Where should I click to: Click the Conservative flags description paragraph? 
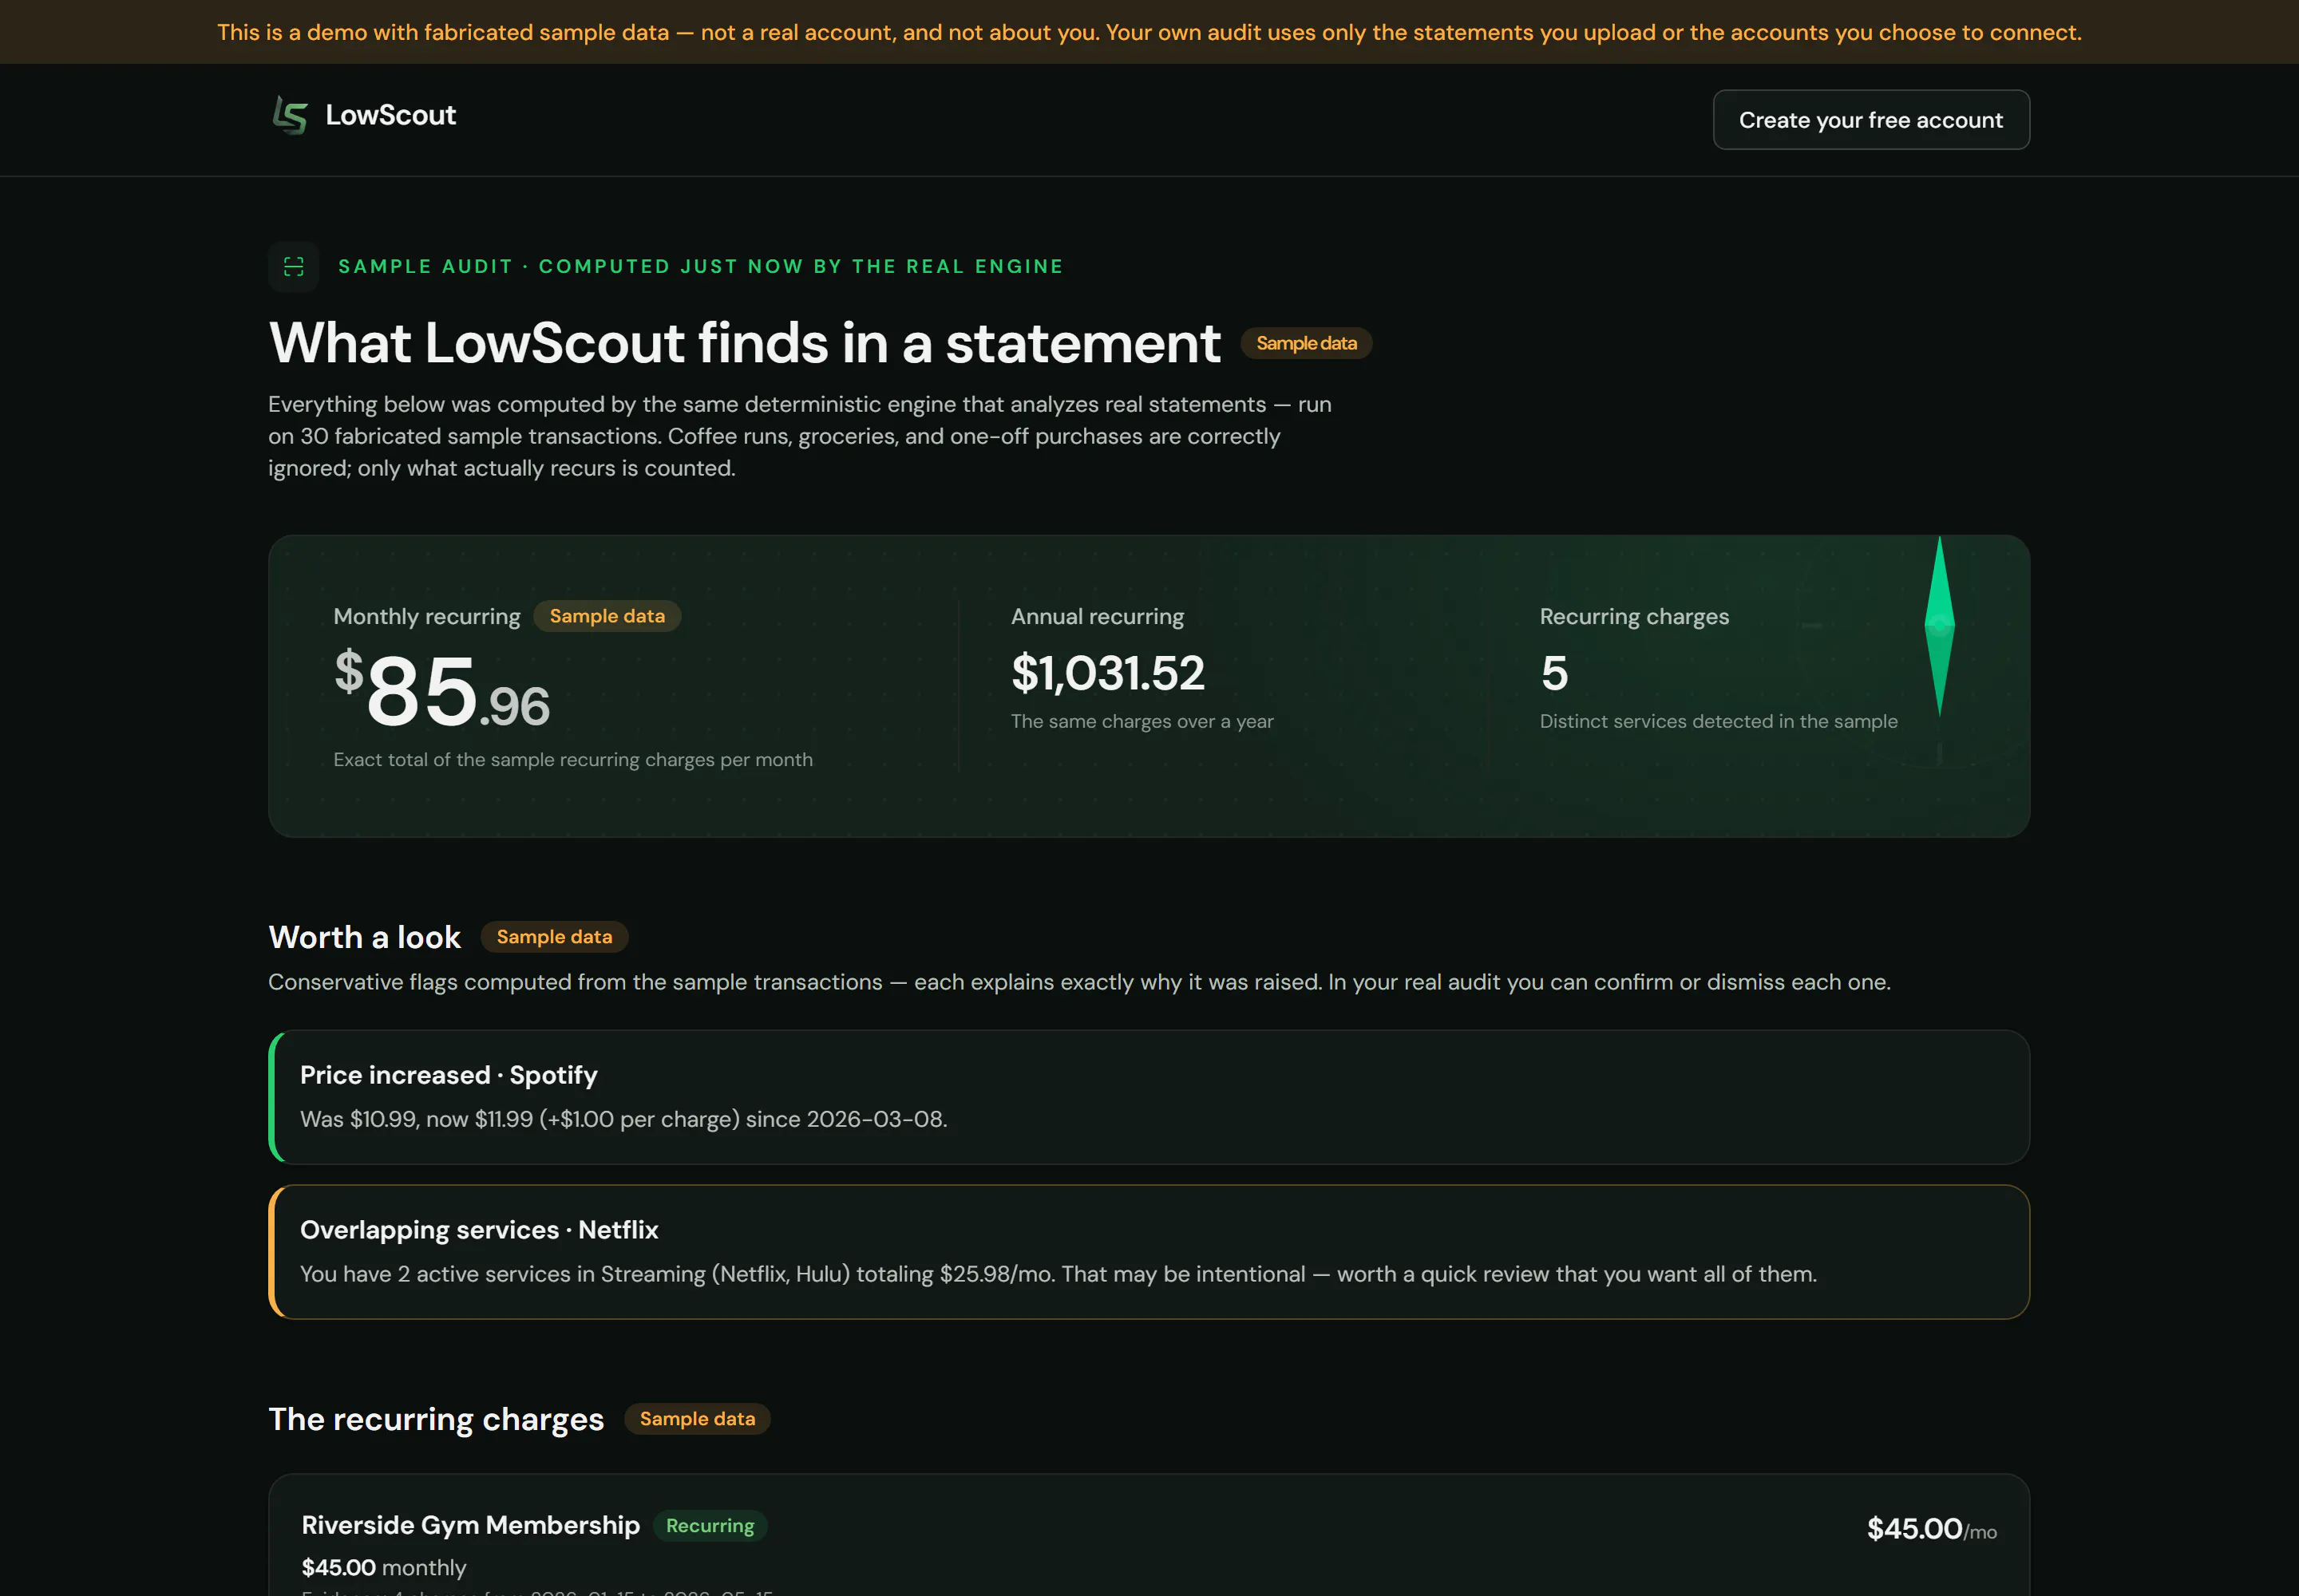coord(1079,982)
